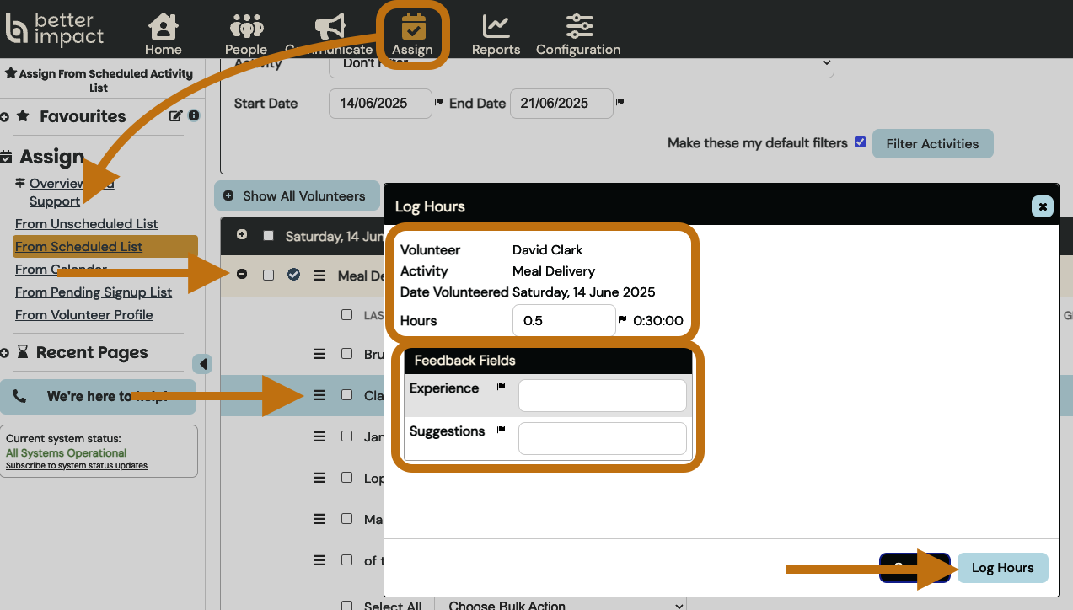Open the Reports chart icon
Screen dimensions: 1073x610
pos(496,29)
